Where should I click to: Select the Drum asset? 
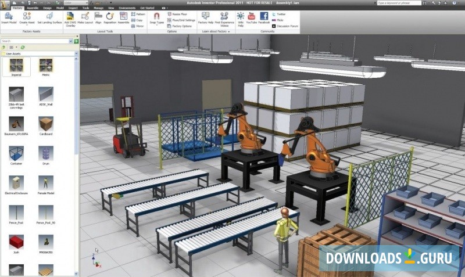pyautogui.click(x=46, y=156)
